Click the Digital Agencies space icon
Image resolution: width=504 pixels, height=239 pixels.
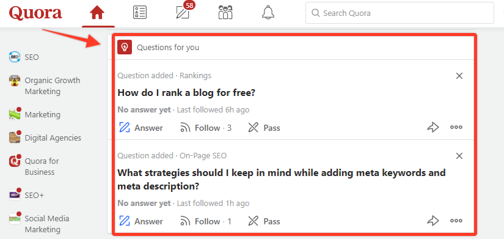pyautogui.click(x=15, y=138)
